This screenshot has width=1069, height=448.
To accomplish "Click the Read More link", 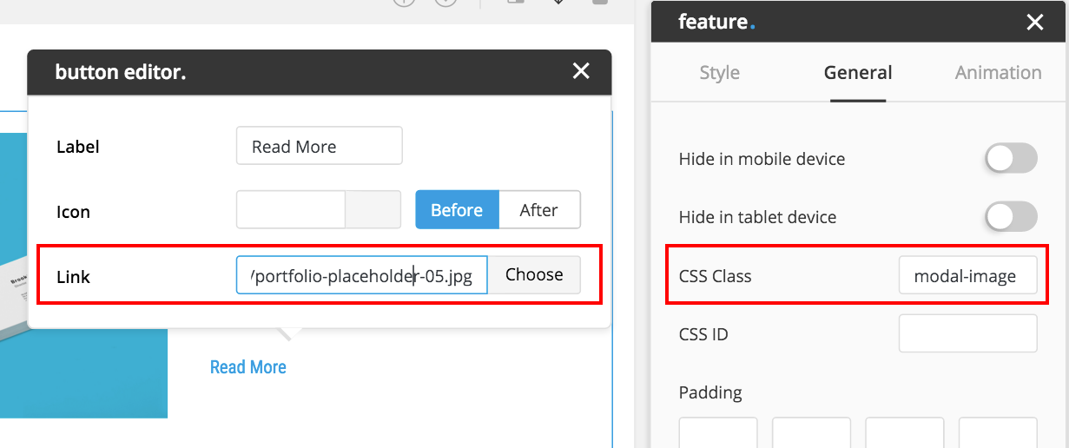I will click(x=248, y=367).
